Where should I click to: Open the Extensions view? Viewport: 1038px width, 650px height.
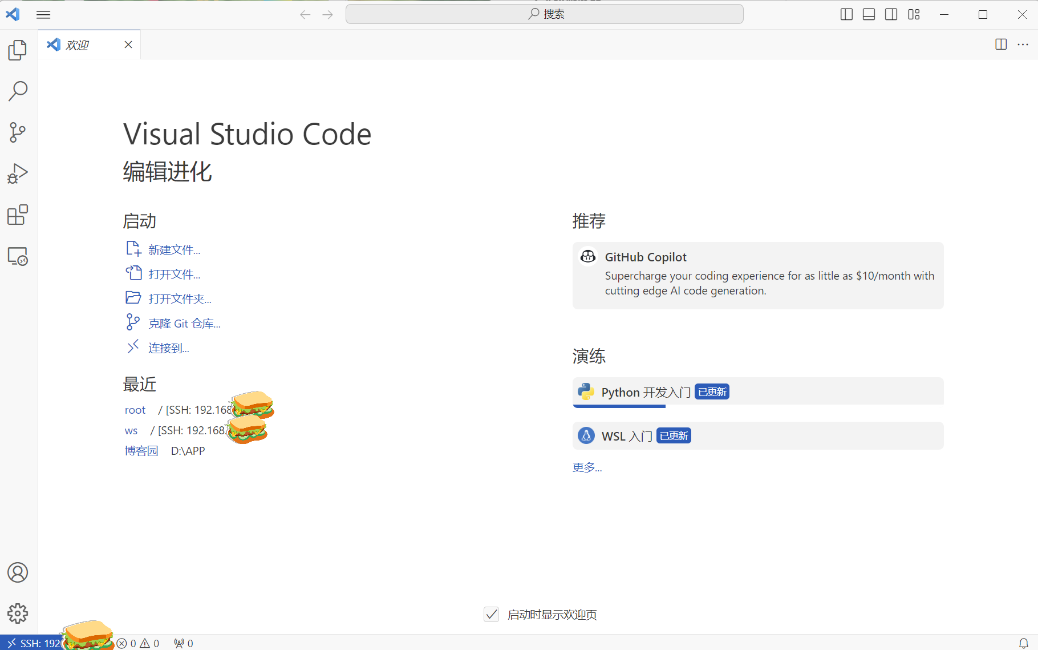pyautogui.click(x=18, y=215)
